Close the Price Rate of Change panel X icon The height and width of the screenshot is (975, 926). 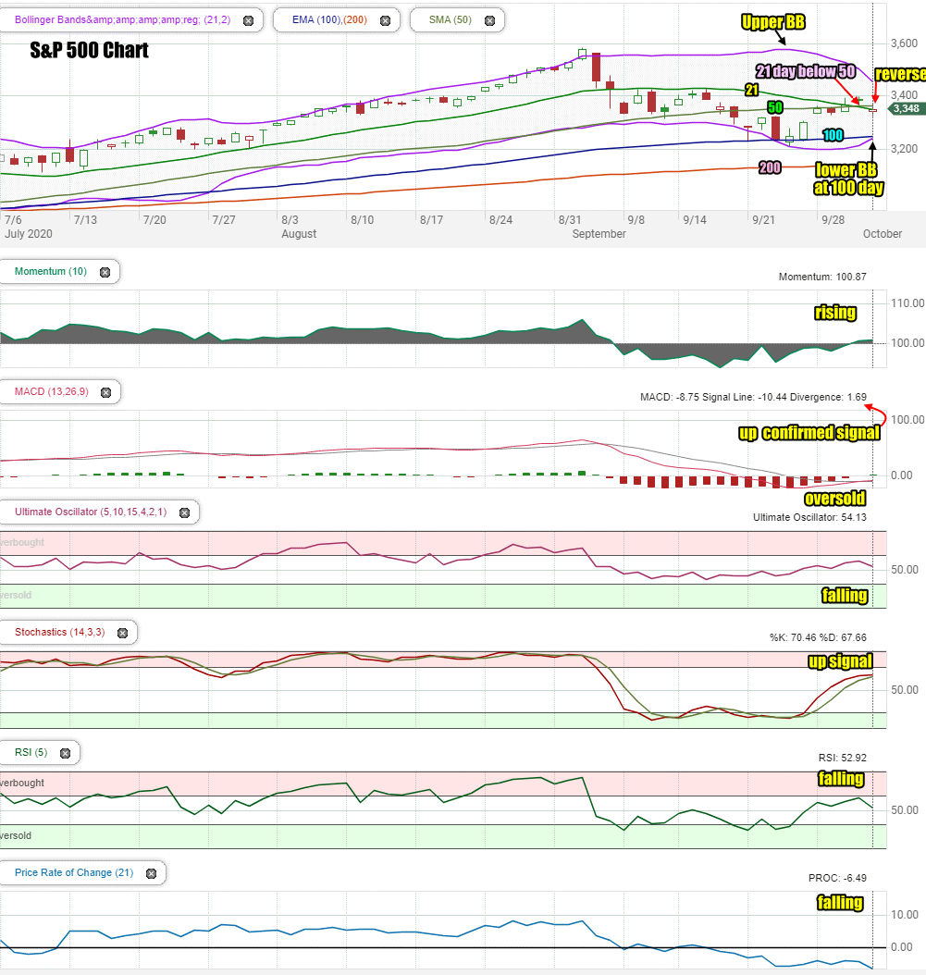click(151, 873)
